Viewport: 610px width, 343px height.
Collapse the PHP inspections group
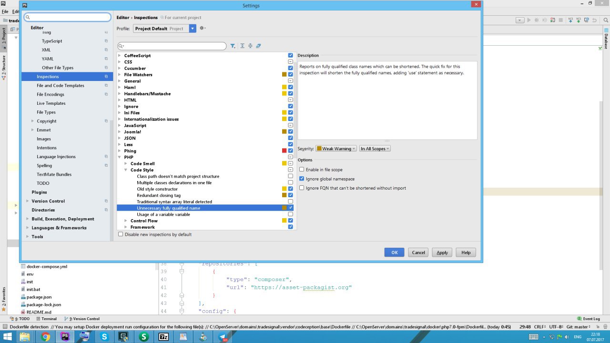(120, 157)
